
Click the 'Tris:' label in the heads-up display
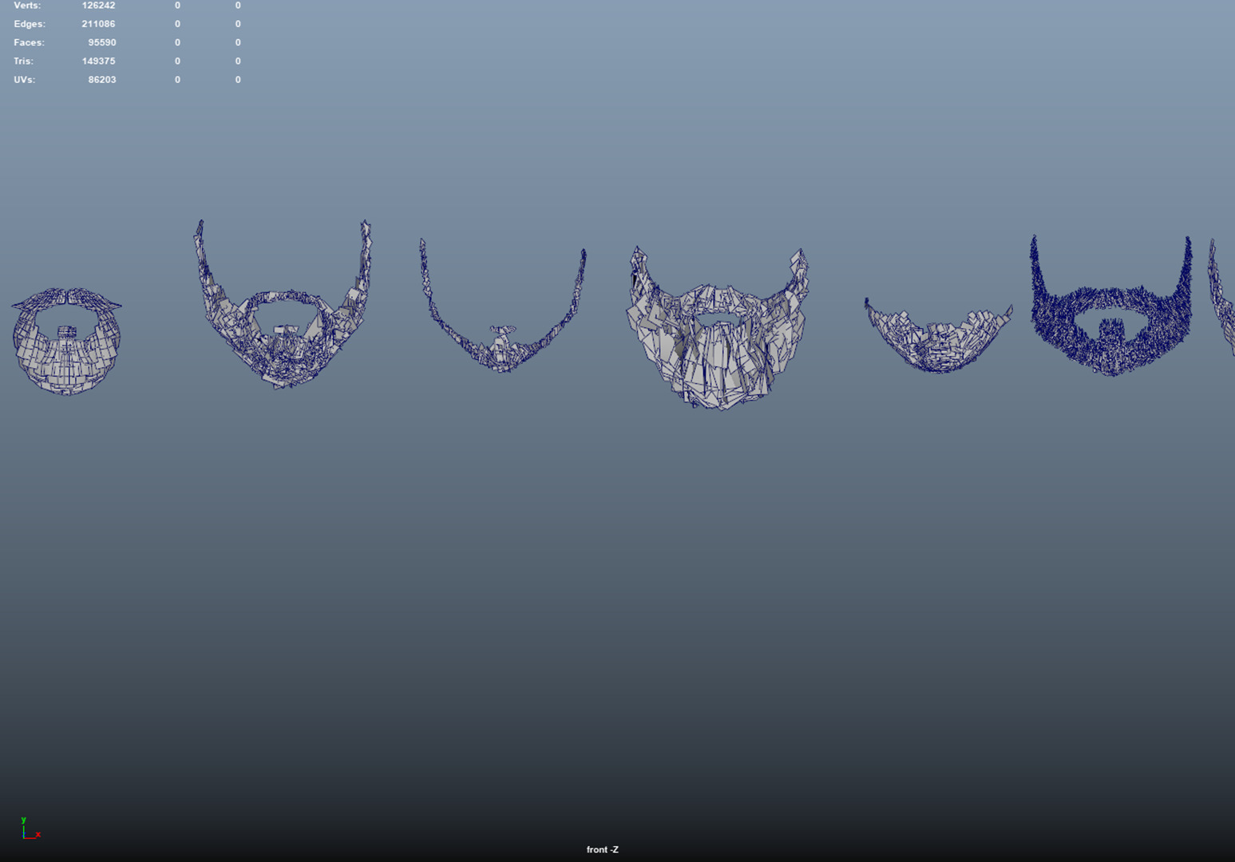point(23,61)
